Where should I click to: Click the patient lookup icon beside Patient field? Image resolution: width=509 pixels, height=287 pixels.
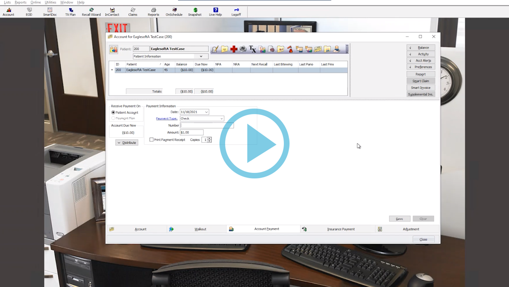pos(114,49)
